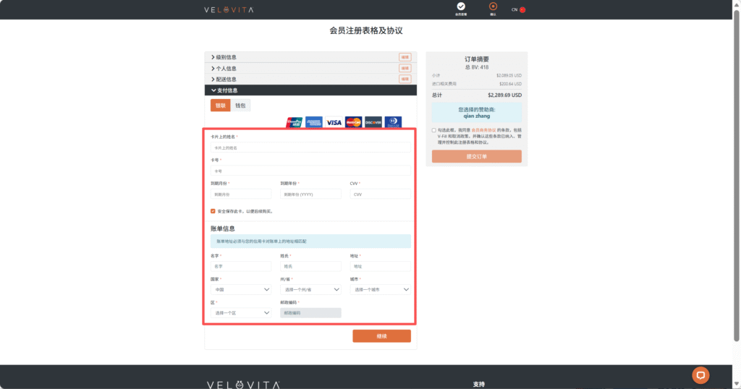Open the 国家 country dropdown
741x389 pixels.
[x=241, y=289]
